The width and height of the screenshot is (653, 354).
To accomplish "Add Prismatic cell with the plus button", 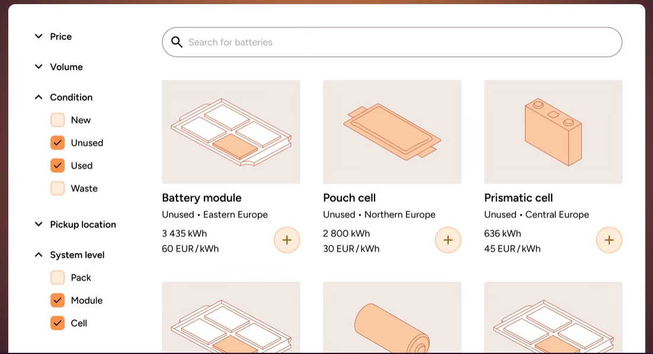I will click(609, 240).
